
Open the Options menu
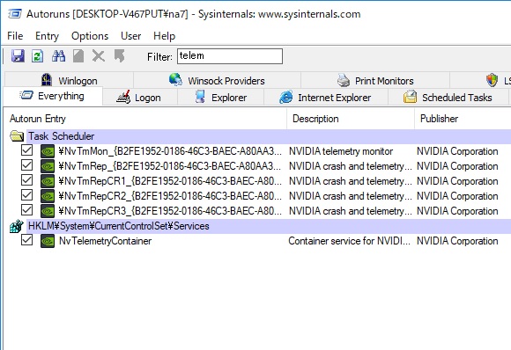(x=90, y=36)
